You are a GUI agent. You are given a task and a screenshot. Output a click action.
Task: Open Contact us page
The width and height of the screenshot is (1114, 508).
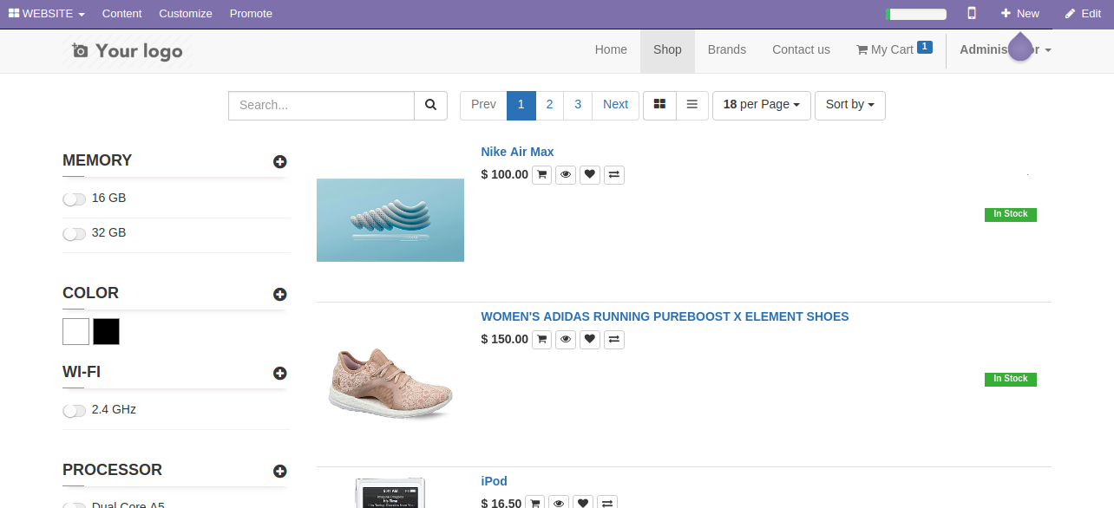point(801,49)
